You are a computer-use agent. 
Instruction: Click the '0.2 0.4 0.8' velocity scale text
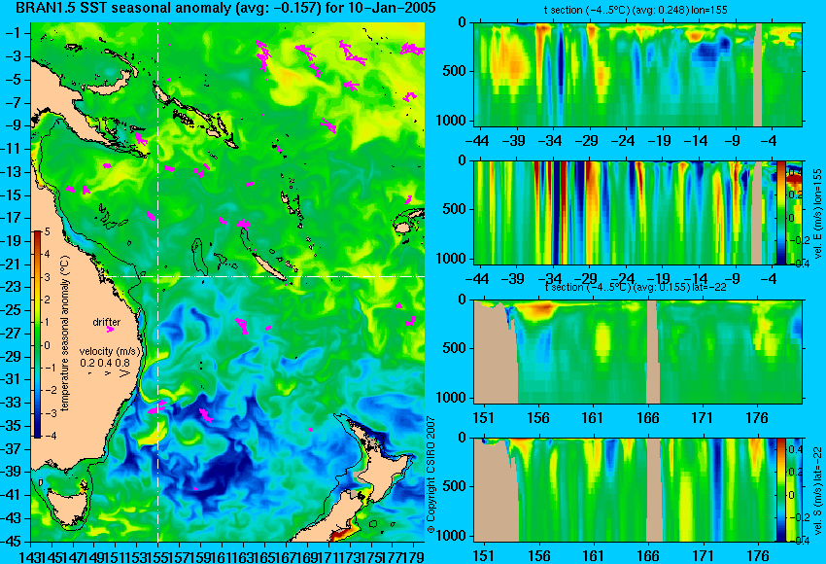[x=105, y=363]
